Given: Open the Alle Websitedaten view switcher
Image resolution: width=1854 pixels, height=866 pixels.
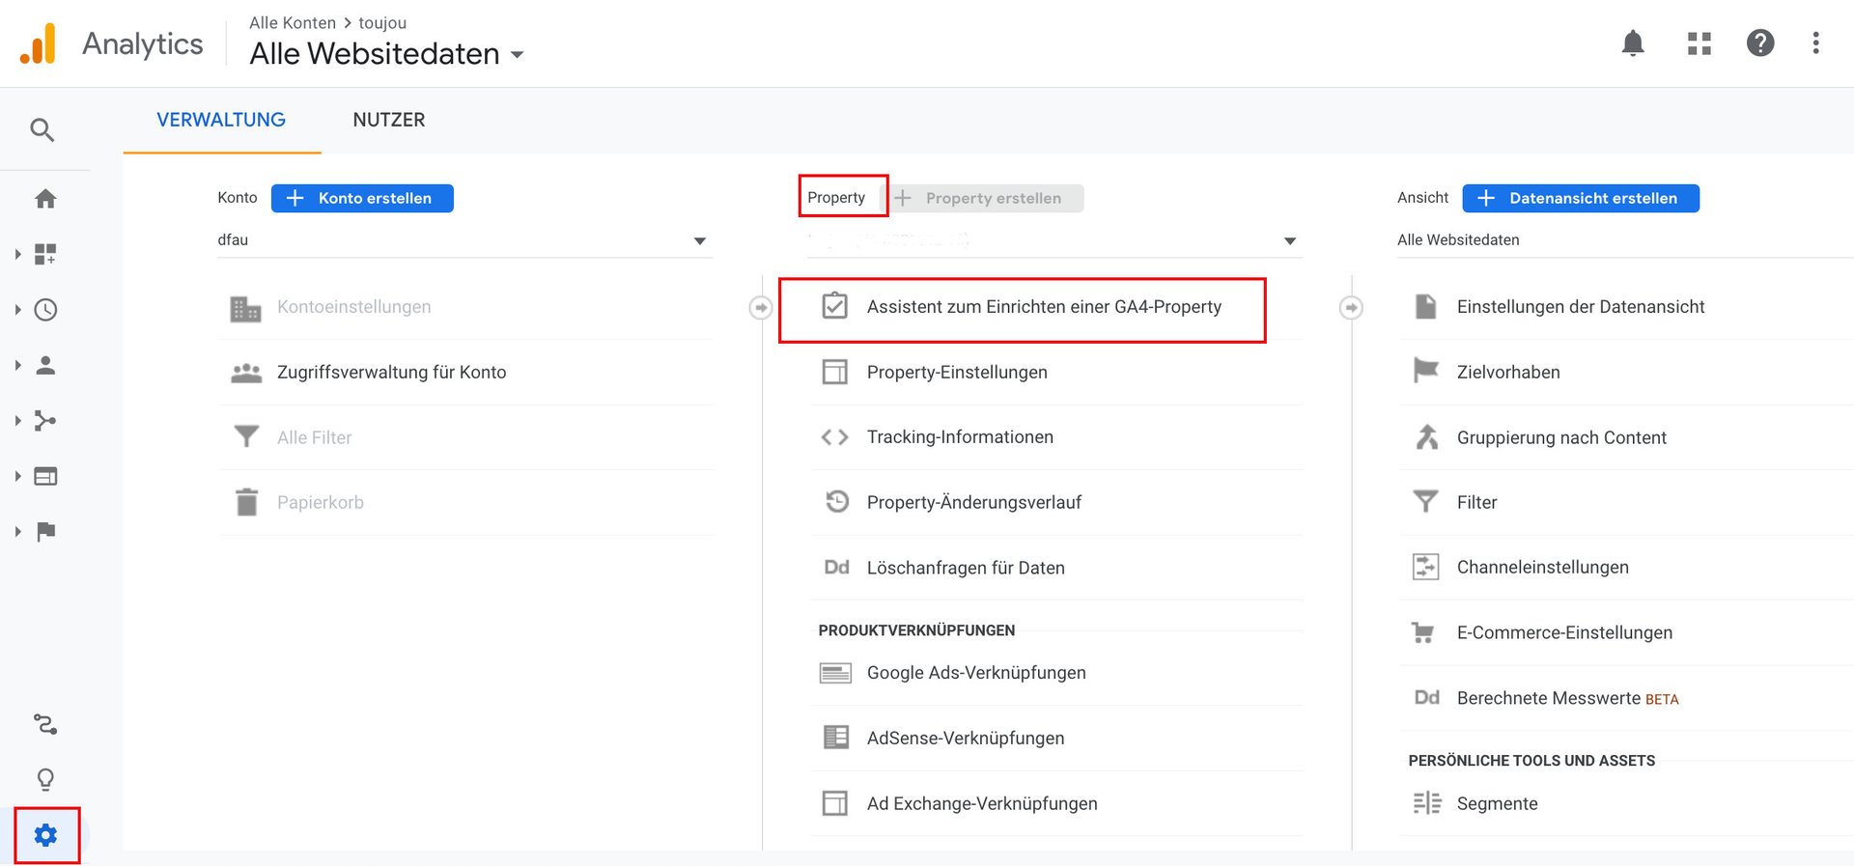Looking at the screenshot, I should (386, 54).
